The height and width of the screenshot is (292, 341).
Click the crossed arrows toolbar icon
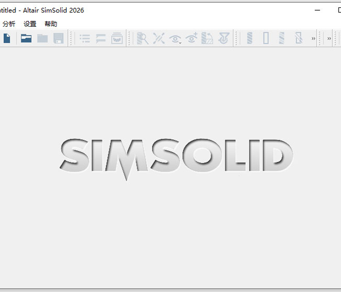159,38
